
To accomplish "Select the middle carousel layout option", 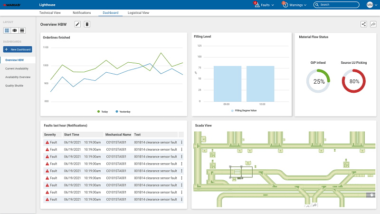I will click(15, 30).
